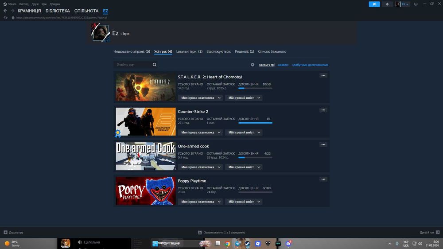Click One-armed cook achievements progress bar

pyautogui.click(x=255, y=157)
